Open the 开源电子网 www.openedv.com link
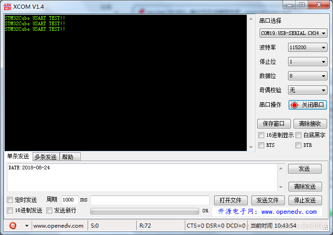Viewport: 333px width, 235px height. (267, 212)
